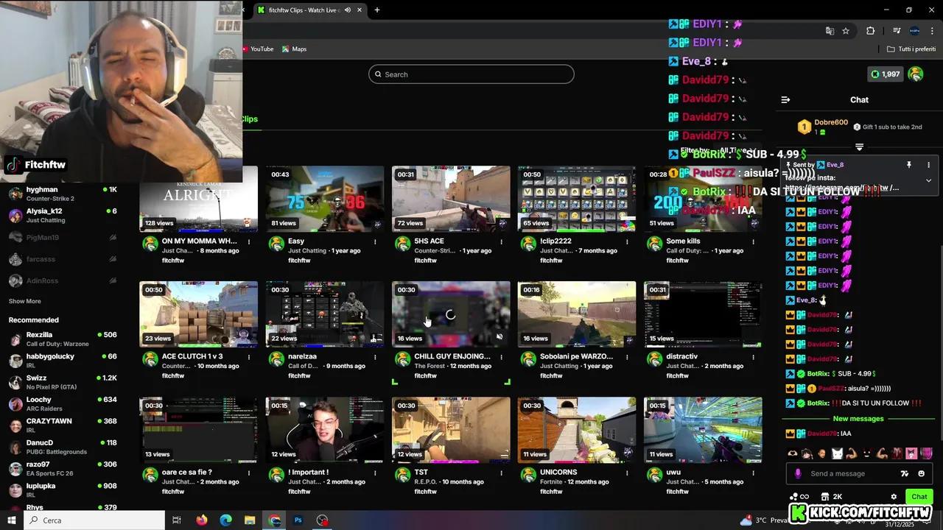Collapse the gift leaderboard handle
The width and height of the screenshot is (943, 530).
click(x=859, y=147)
